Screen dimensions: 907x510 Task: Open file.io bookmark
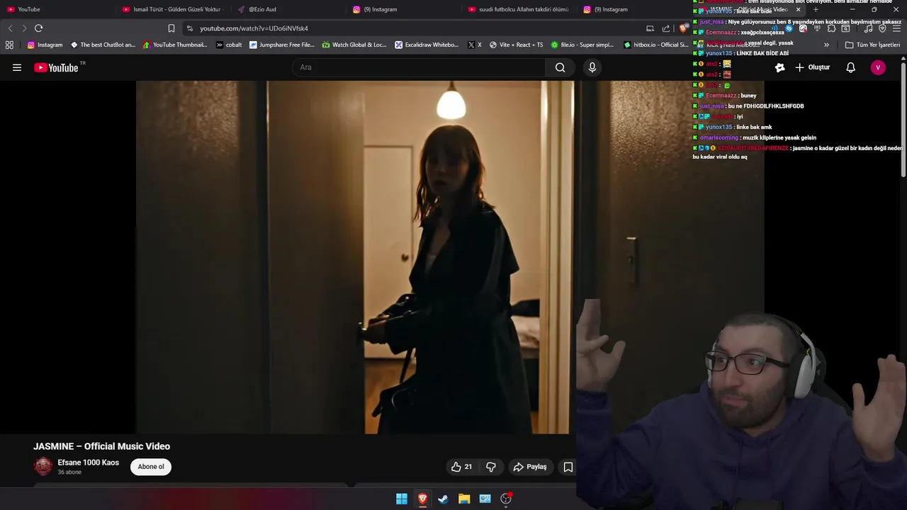click(582, 45)
